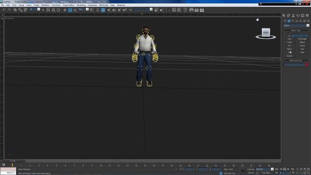Click the Rectangle shape button

[302, 39]
